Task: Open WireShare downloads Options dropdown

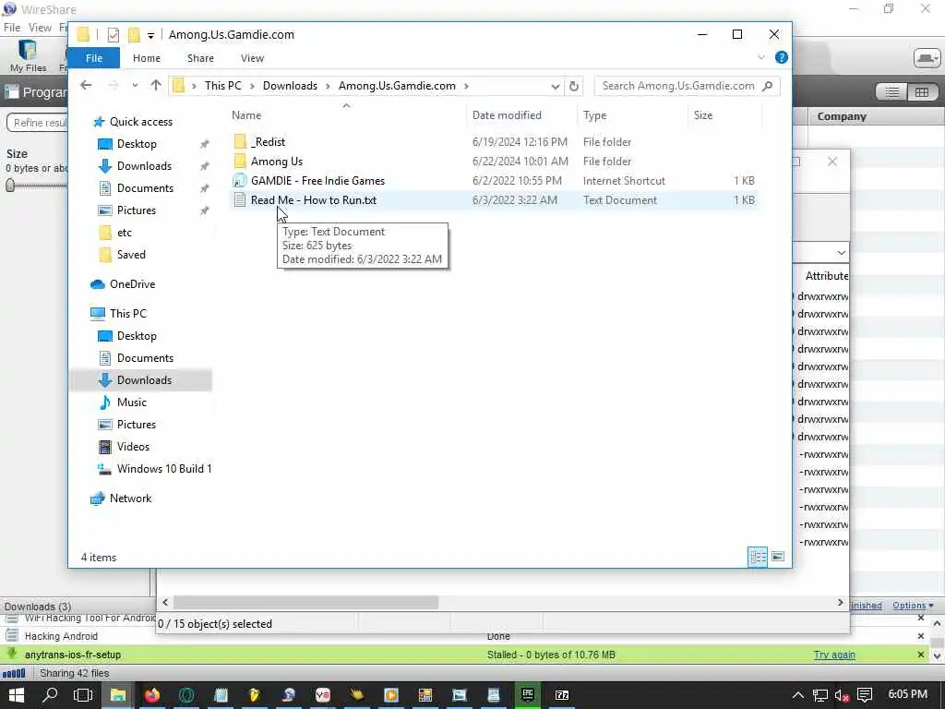Action: click(913, 606)
